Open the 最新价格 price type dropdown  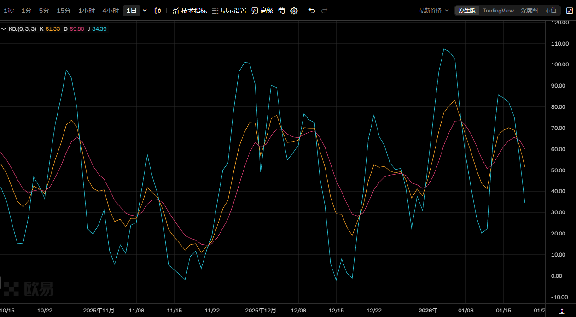coord(434,11)
